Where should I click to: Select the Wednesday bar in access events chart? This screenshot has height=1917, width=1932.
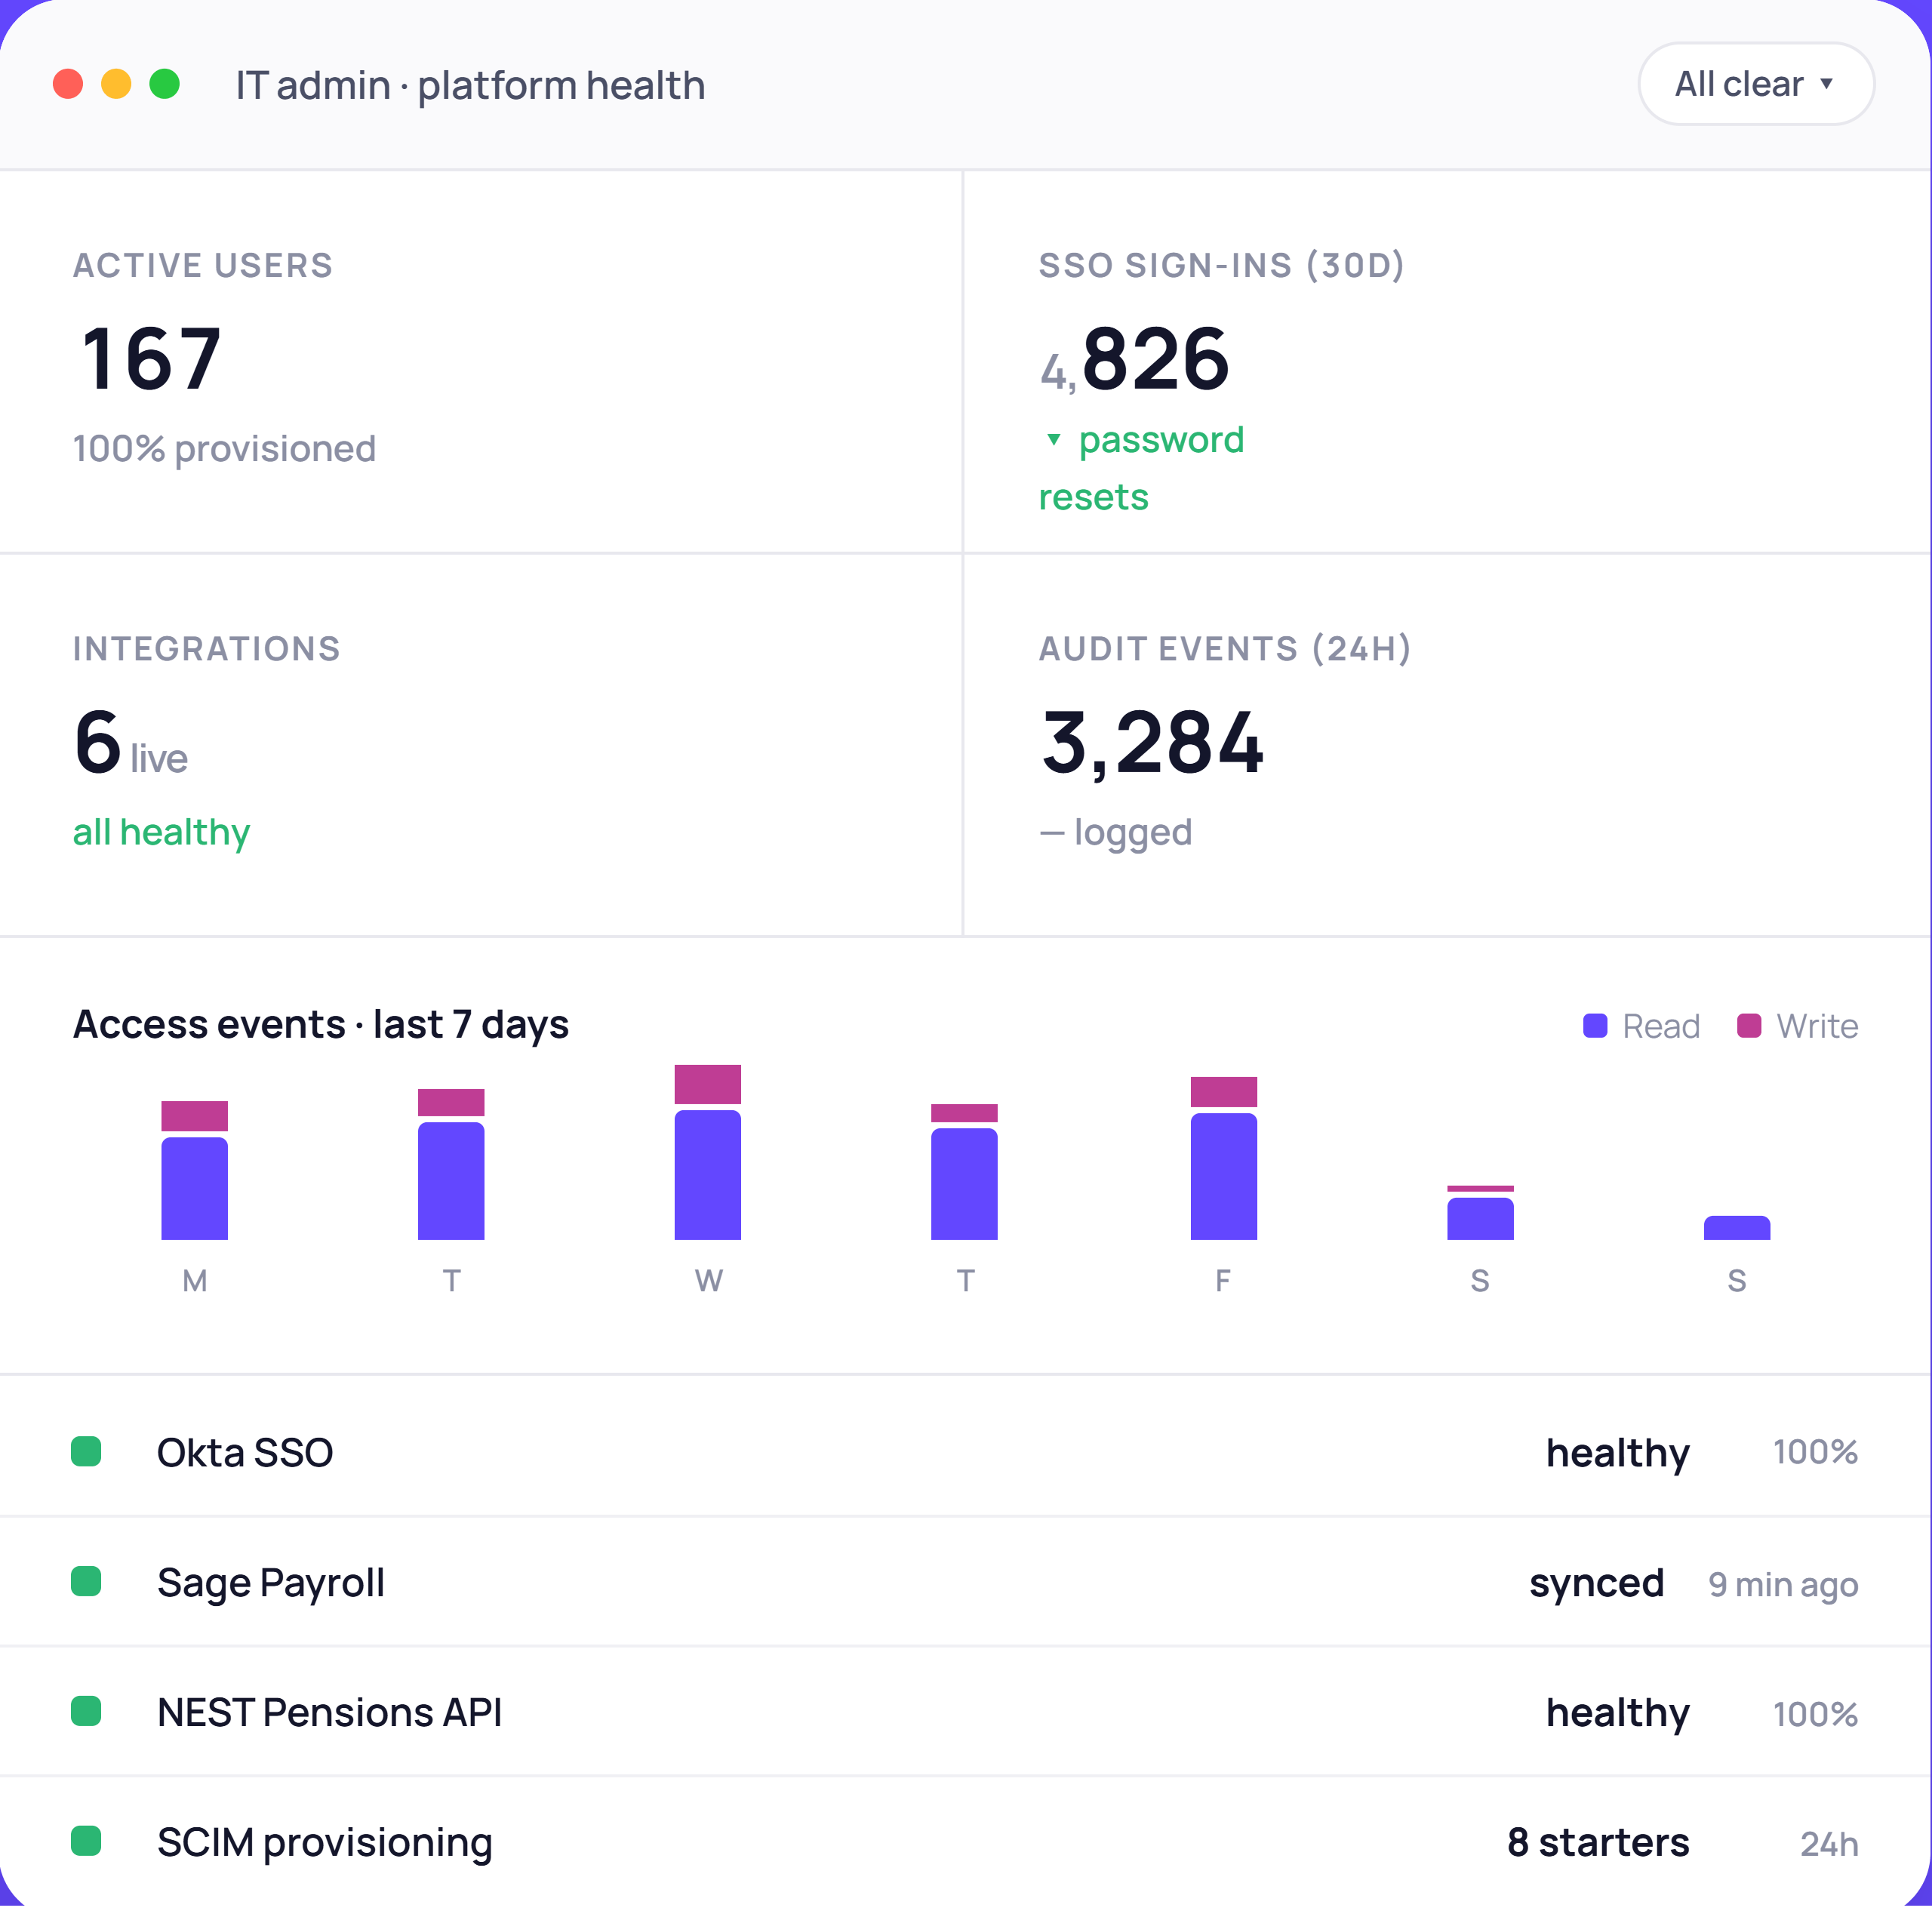[x=708, y=1152]
